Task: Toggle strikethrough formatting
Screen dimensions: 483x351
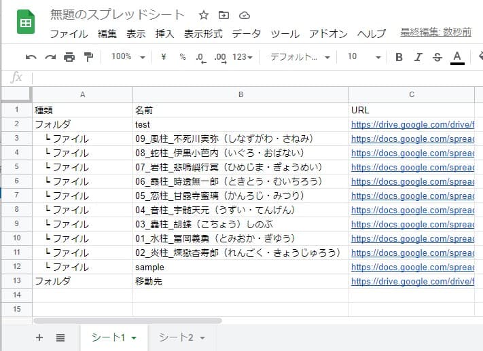Action: 437,57
